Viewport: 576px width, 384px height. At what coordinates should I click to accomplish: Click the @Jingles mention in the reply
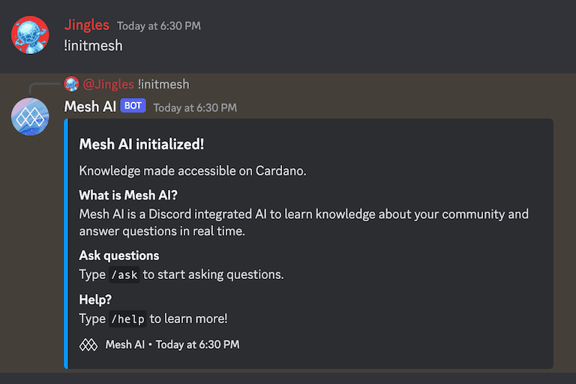pos(109,84)
